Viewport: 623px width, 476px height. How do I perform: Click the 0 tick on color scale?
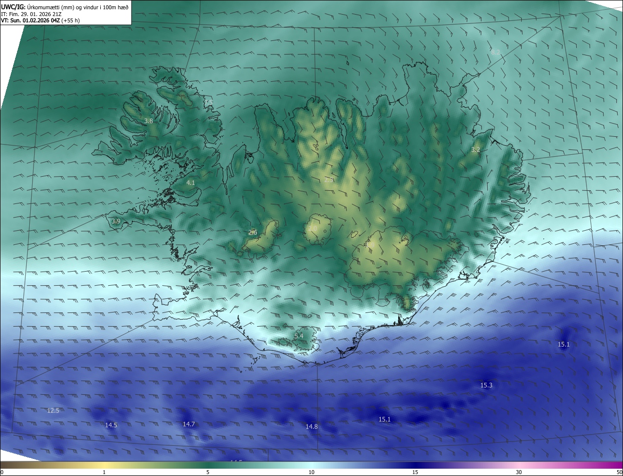[x=2, y=472]
